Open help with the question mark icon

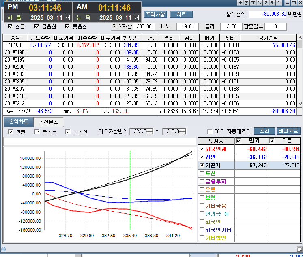click(x=279, y=3)
